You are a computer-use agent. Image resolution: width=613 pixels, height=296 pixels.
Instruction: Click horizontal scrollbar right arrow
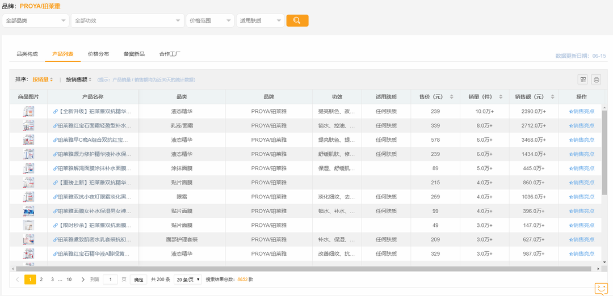[598, 269]
